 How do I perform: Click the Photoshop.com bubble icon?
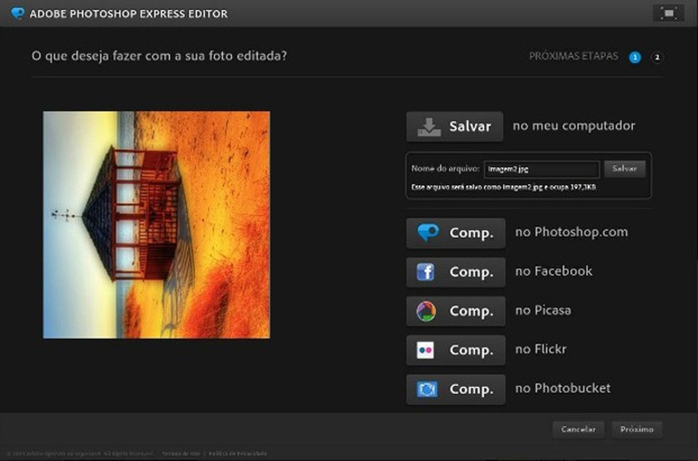click(427, 232)
